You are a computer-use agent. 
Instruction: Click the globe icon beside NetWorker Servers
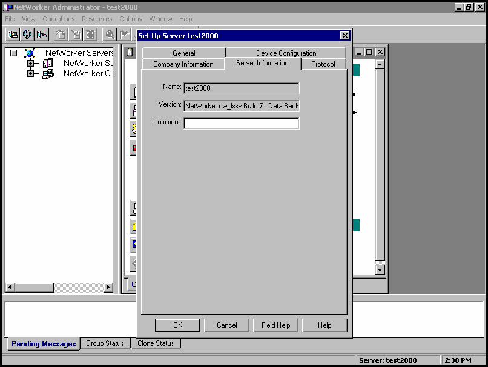pos(30,53)
